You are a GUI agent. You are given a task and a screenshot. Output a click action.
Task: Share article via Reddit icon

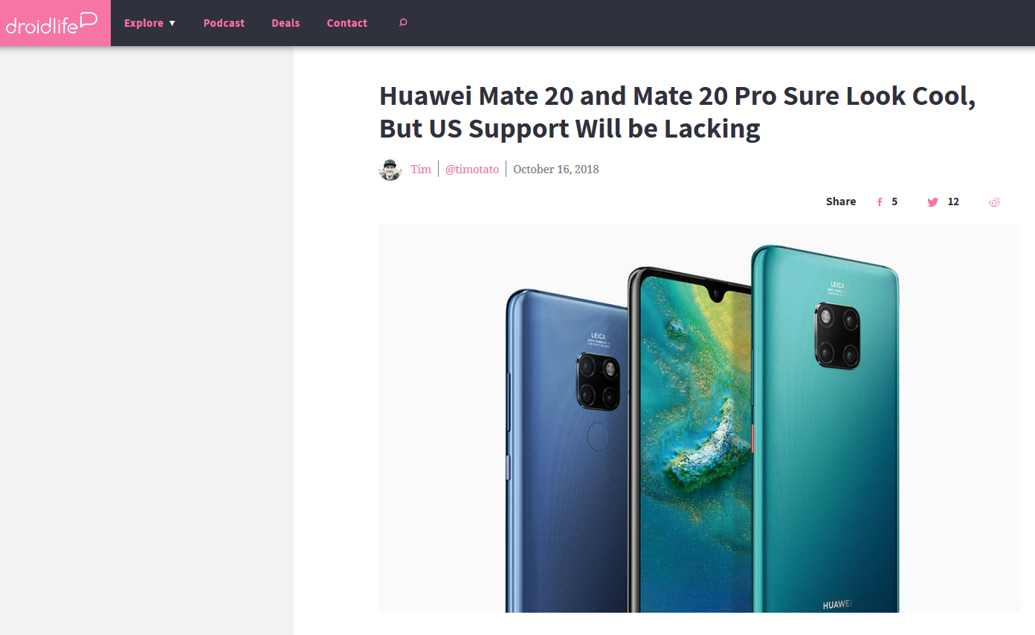pos(994,202)
